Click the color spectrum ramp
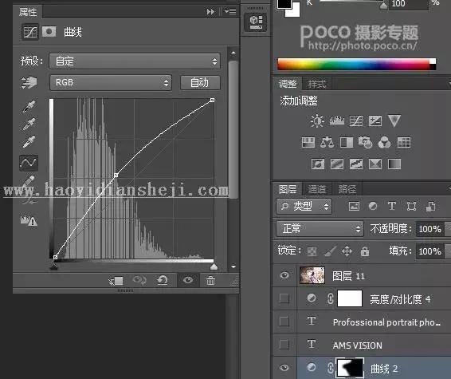Screen dimensions: 451x379 357,64
